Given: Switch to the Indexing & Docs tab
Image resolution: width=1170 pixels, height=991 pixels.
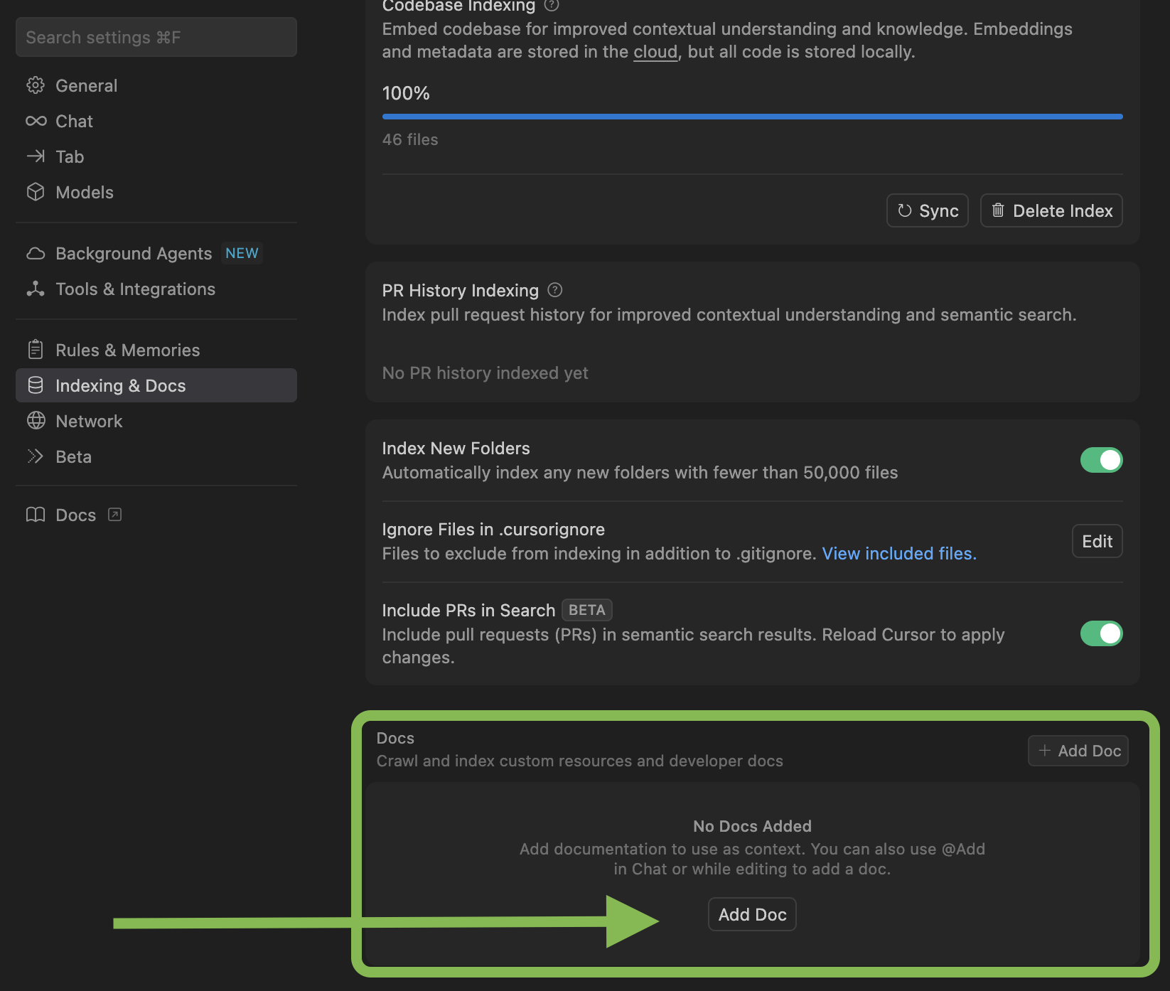Looking at the screenshot, I should 121,385.
